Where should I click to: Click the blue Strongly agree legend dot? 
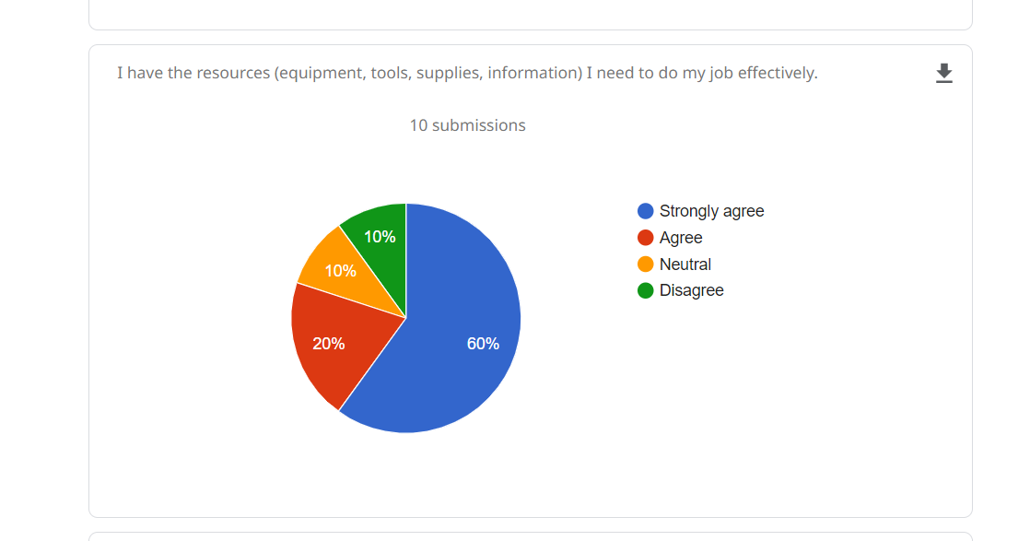pos(646,211)
